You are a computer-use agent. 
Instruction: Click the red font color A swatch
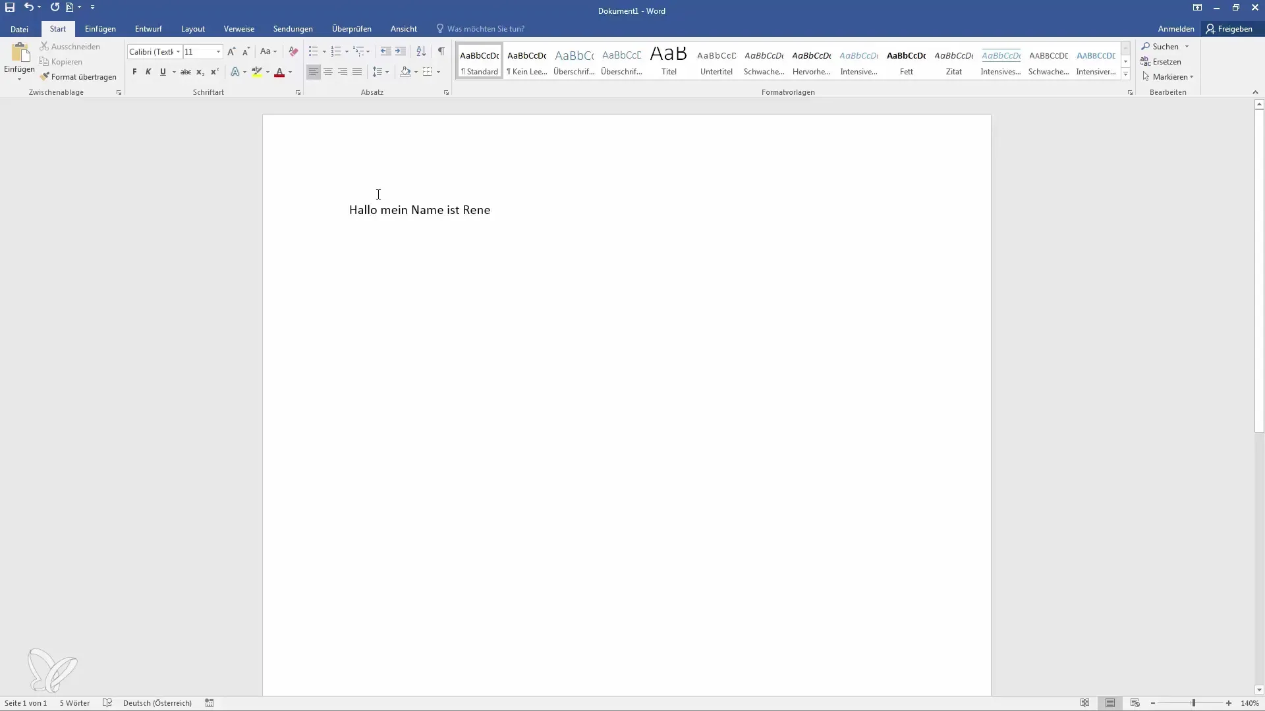tap(279, 72)
